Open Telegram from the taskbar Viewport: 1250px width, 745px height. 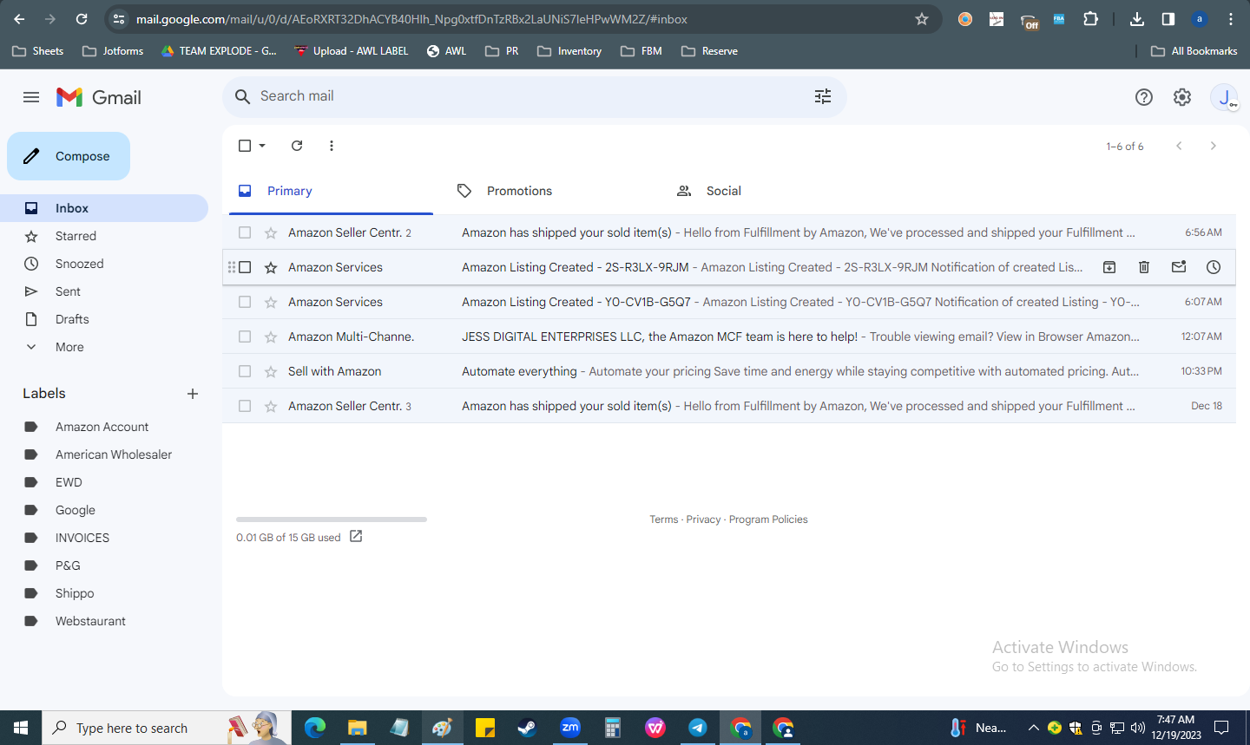tap(698, 728)
